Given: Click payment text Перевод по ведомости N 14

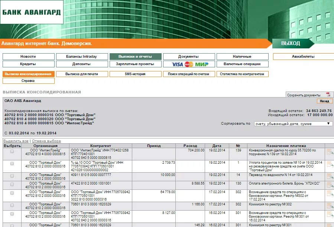Looking at the screenshot, I should (x=281, y=175).
